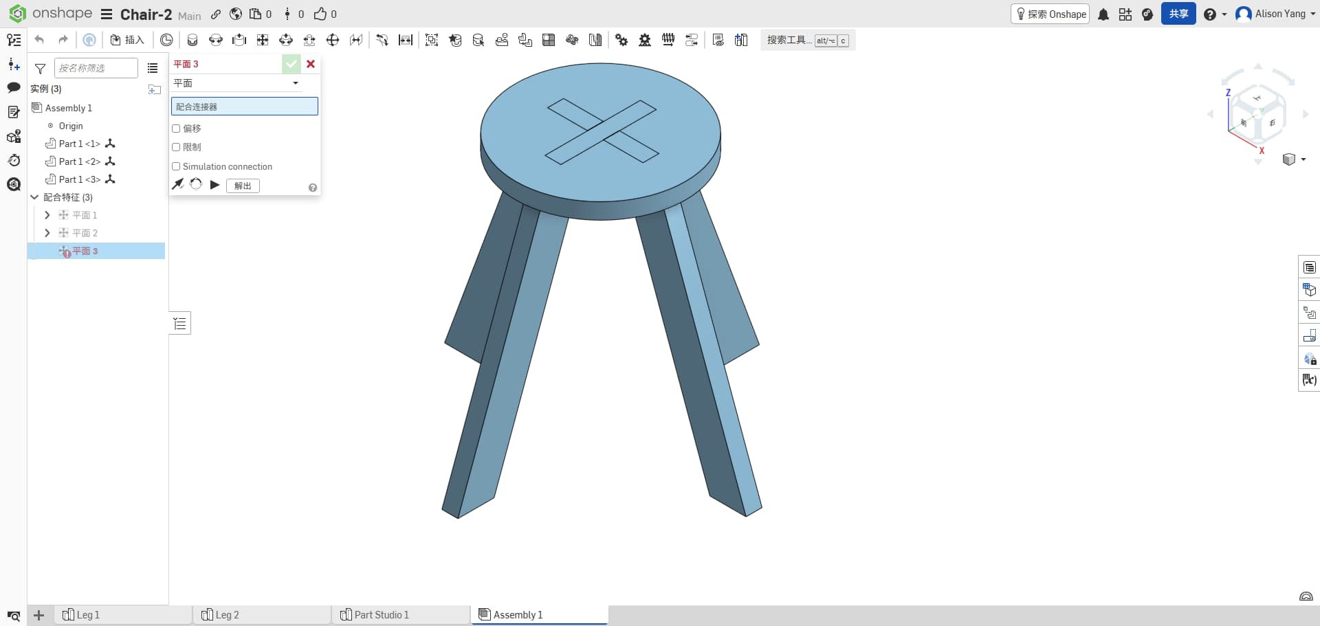This screenshot has width=1320, height=626.
Task: Open the notifications bell
Action: pyautogui.click(x=1103, y=14)
